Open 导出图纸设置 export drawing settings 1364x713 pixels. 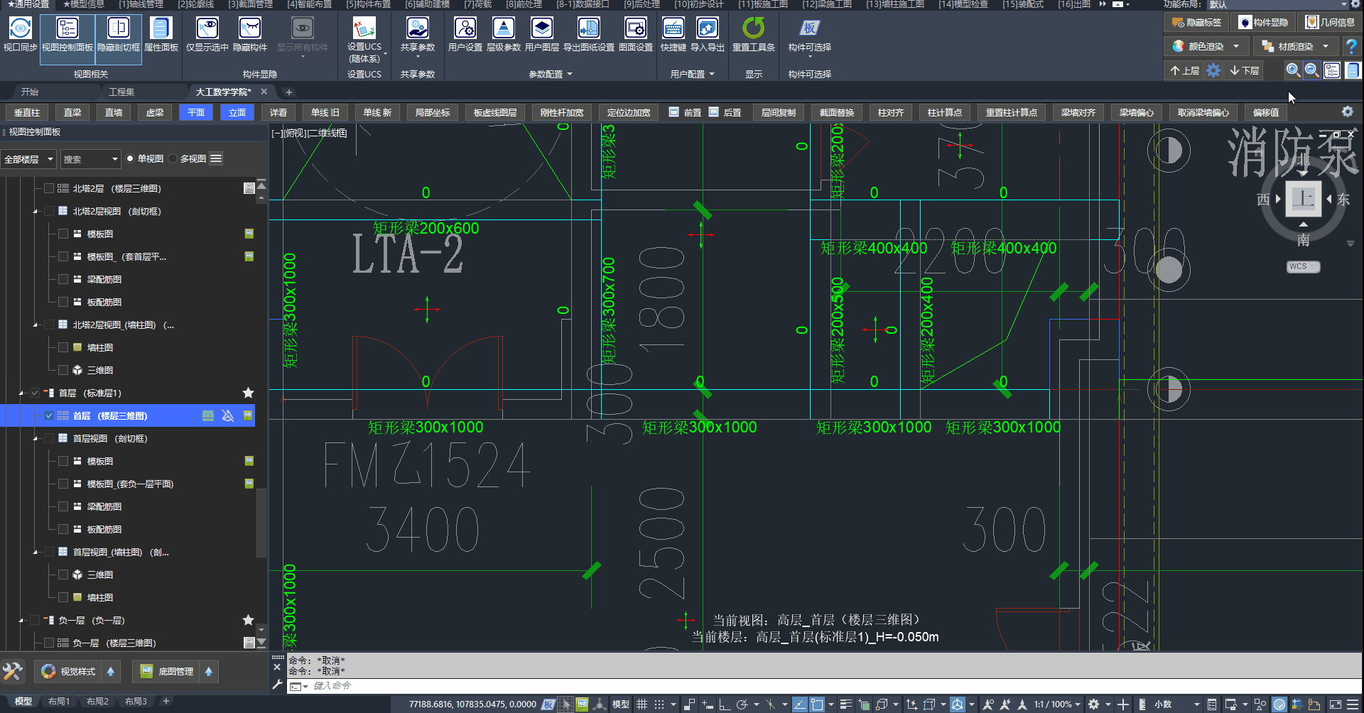pos(588,35)
